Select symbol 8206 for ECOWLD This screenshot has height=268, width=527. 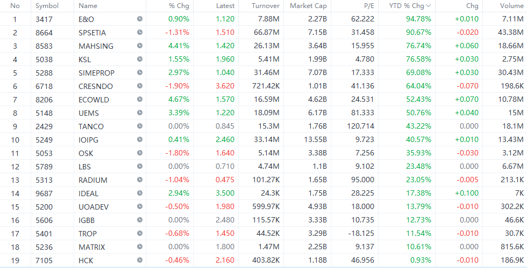pos(44,100)
